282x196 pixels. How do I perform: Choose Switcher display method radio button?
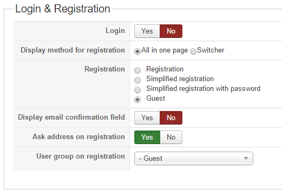[x=193, y=51]
